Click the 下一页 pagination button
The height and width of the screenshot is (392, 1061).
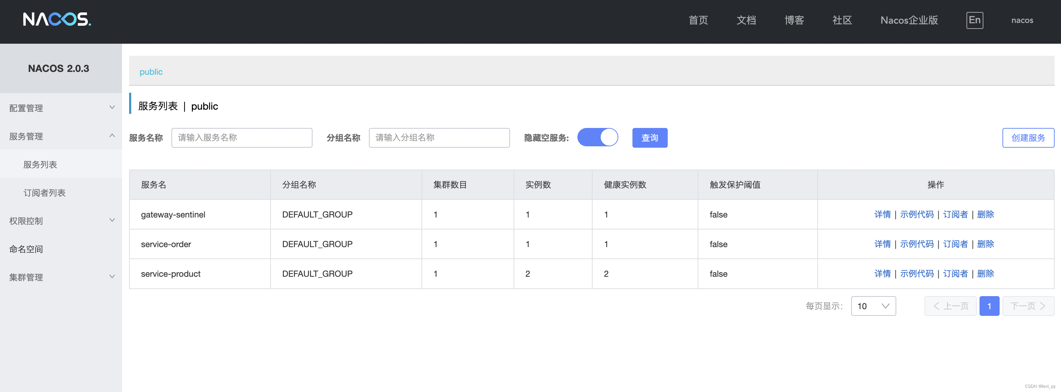point(1028,306)
